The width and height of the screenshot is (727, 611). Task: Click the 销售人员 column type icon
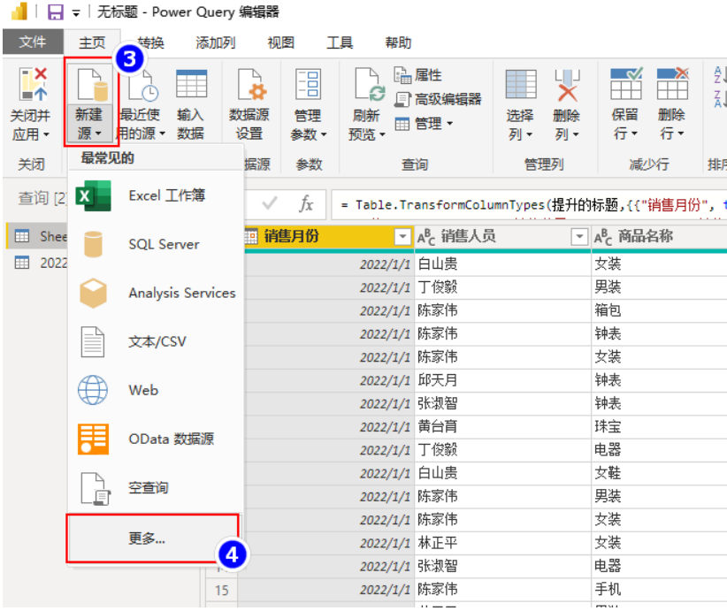point(426,237)
